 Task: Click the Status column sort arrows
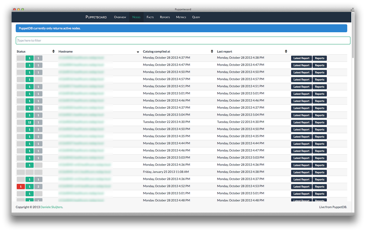tap(53, 51)
